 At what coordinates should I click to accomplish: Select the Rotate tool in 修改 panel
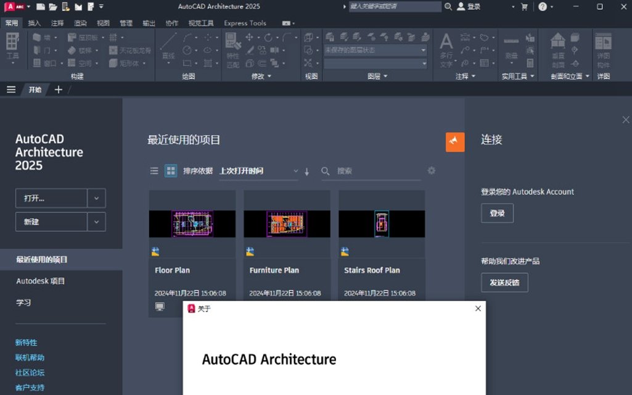click(268, 38)
